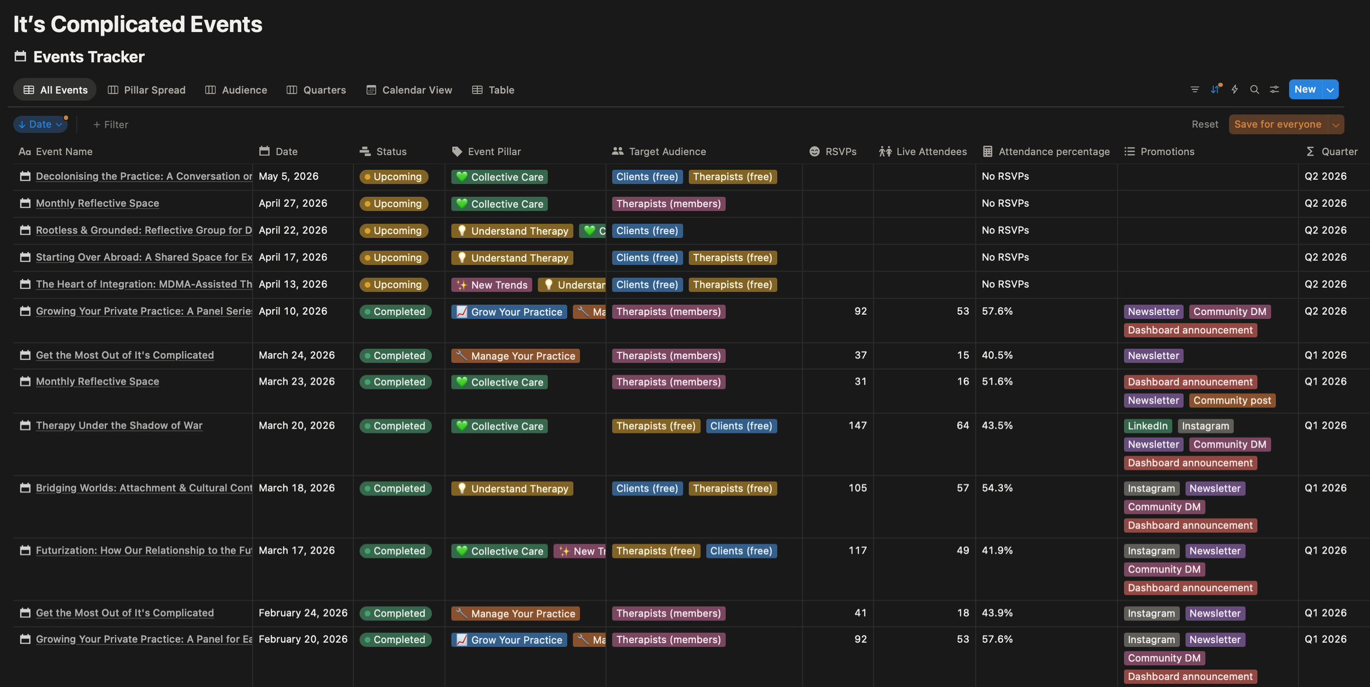Click the Aa icon on the Event Name column
1370x687 pixels.
tap(25, 151)
